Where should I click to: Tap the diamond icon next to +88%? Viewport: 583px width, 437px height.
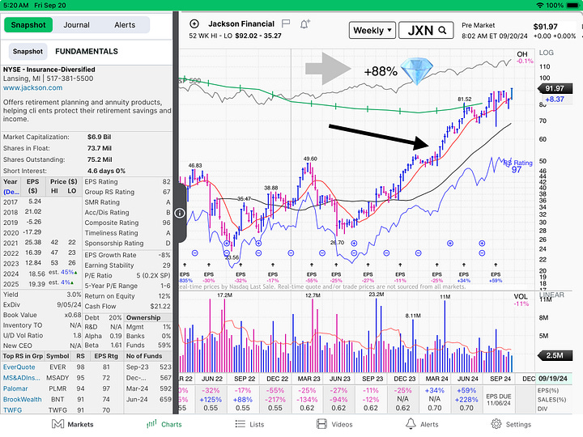417,71
